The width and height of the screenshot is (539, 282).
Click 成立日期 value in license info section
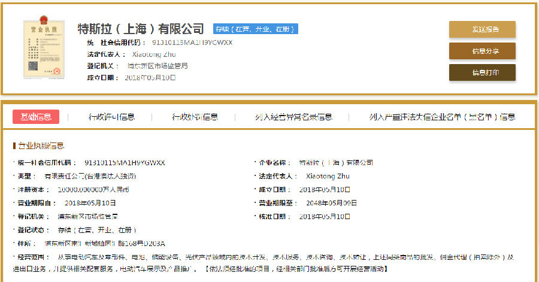tap(325, 190)
